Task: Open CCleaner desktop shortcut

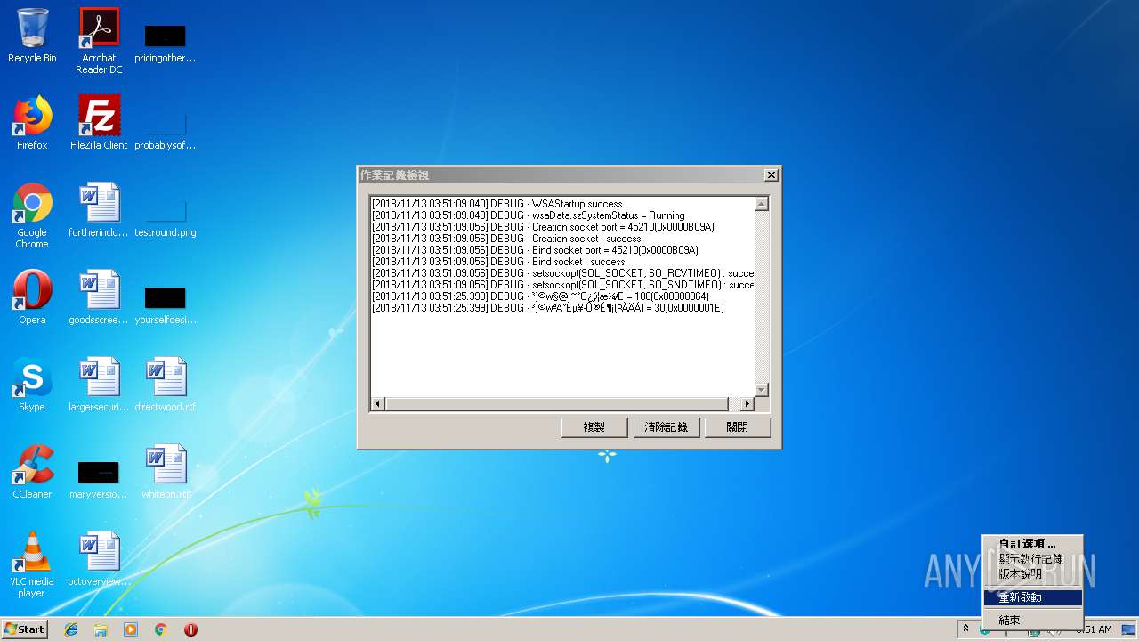Action: pyautogui.click(x=32, y=472)
